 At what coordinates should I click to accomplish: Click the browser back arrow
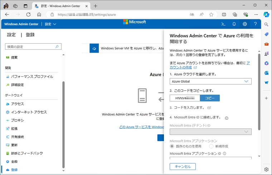(x=7, y=15)
